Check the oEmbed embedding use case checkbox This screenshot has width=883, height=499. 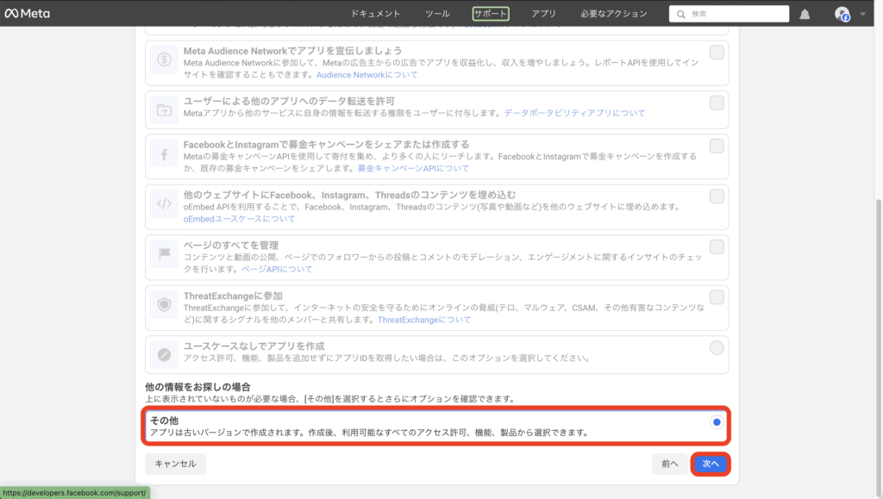coord(717,196)
